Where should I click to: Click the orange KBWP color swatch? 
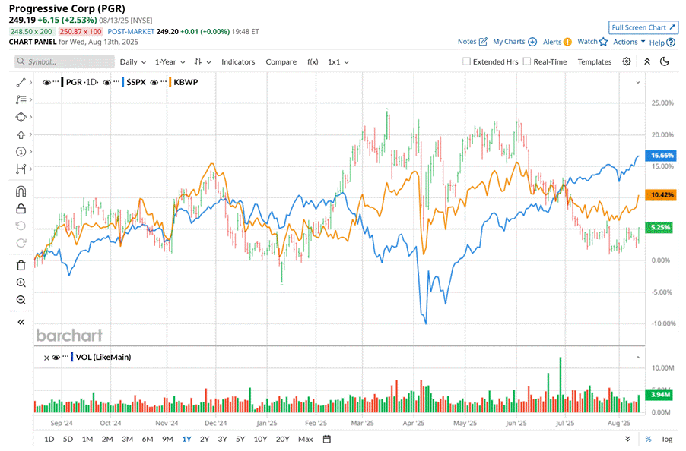[170, 82]
